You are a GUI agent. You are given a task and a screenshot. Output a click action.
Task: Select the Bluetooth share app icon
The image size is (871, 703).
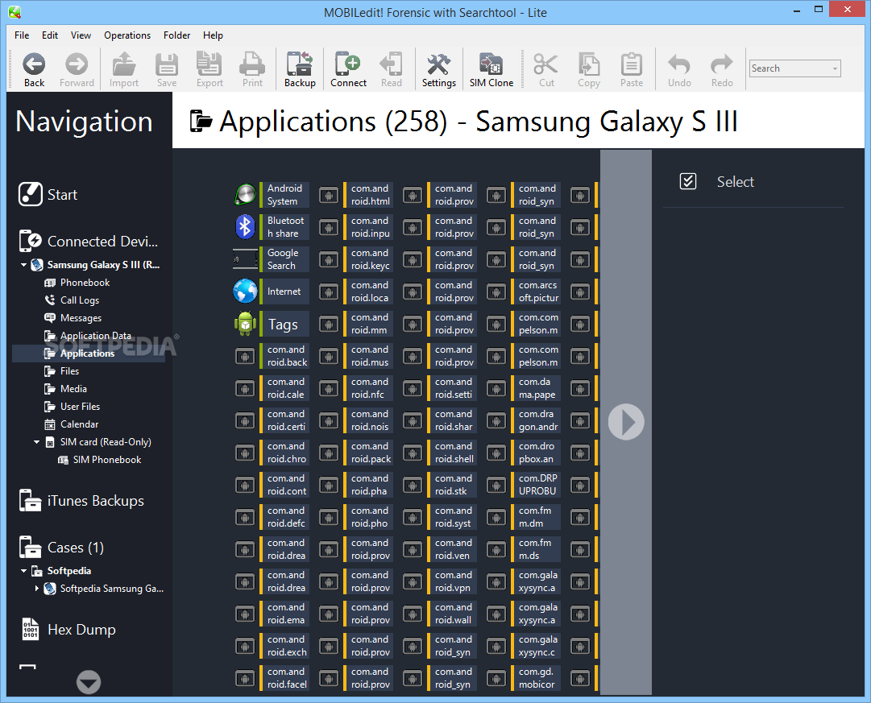pyautogui.click(x=245, y=226)
